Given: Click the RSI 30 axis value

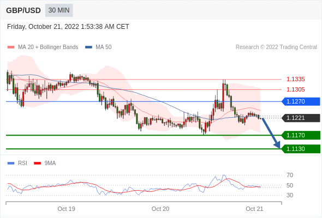Looking at the screenshot, I should click(x=290, y=195).
